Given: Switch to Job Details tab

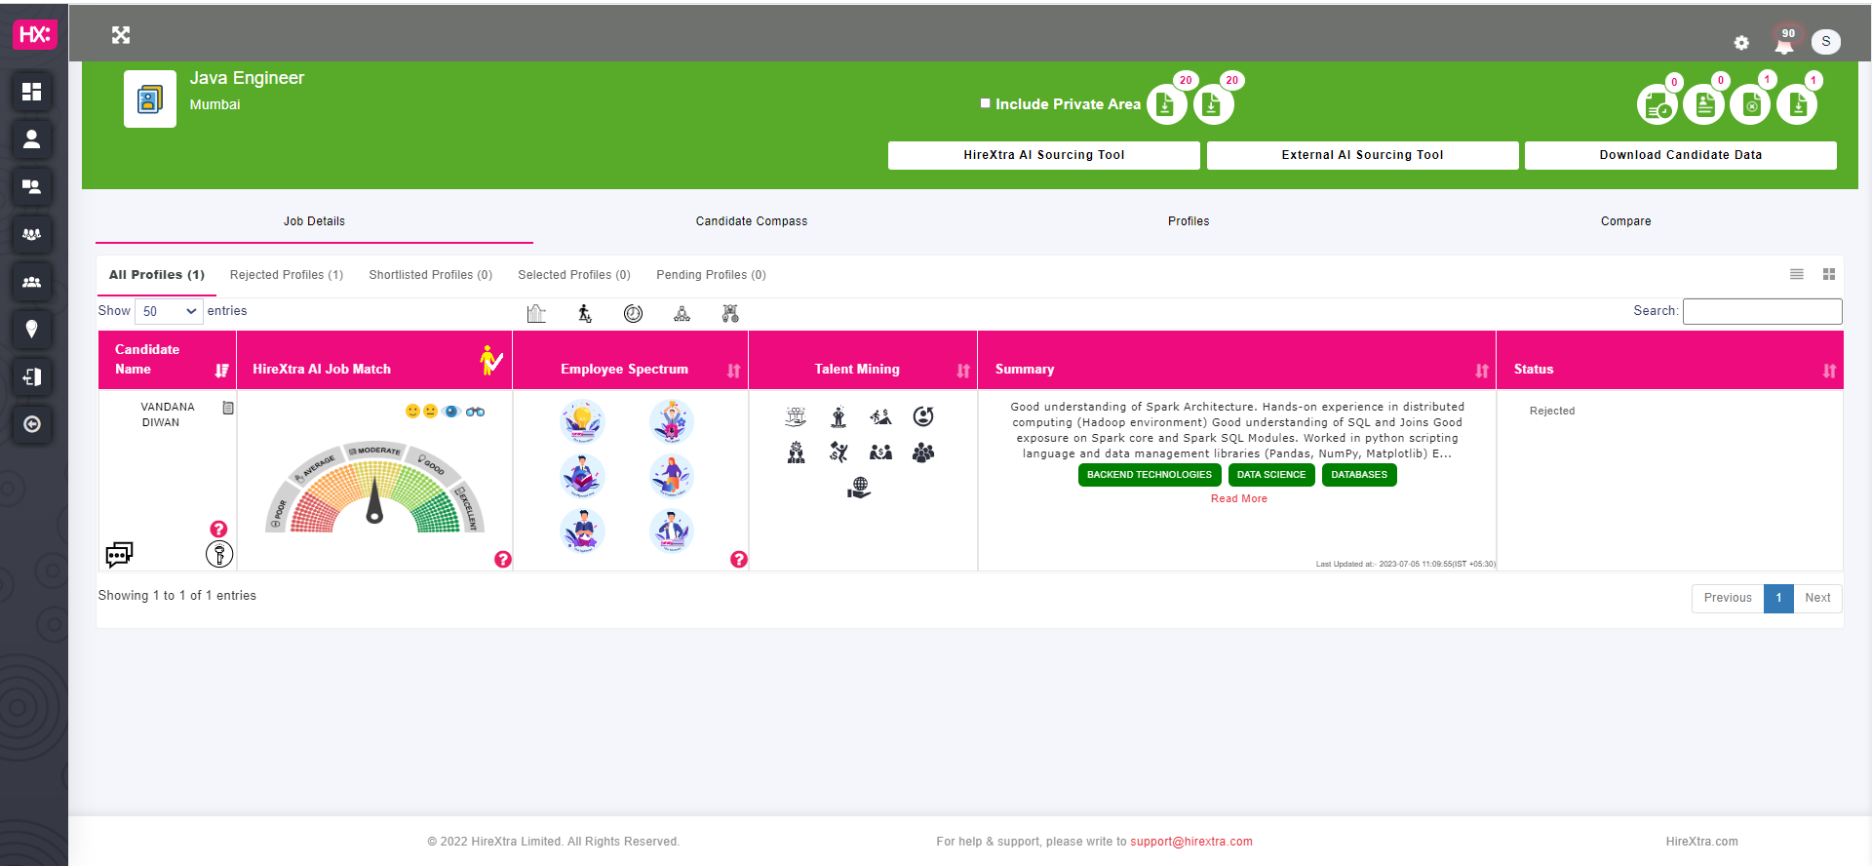Looking at the screenshot, I should click(314, 221).
